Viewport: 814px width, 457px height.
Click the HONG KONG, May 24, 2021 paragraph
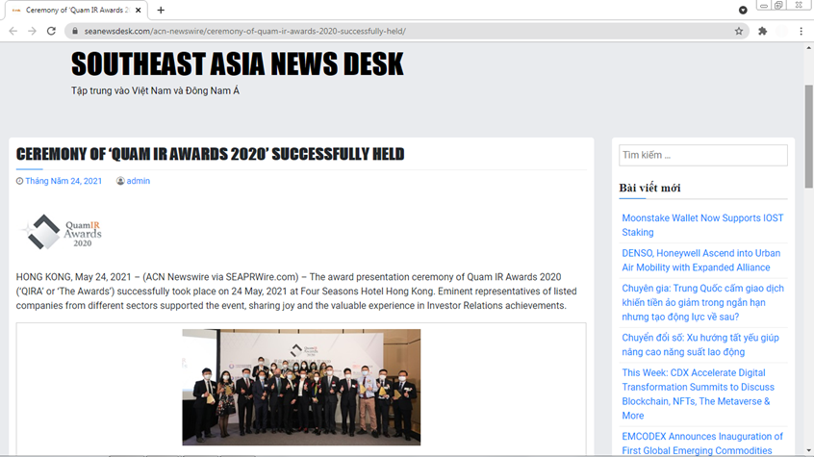coord(296,292)
